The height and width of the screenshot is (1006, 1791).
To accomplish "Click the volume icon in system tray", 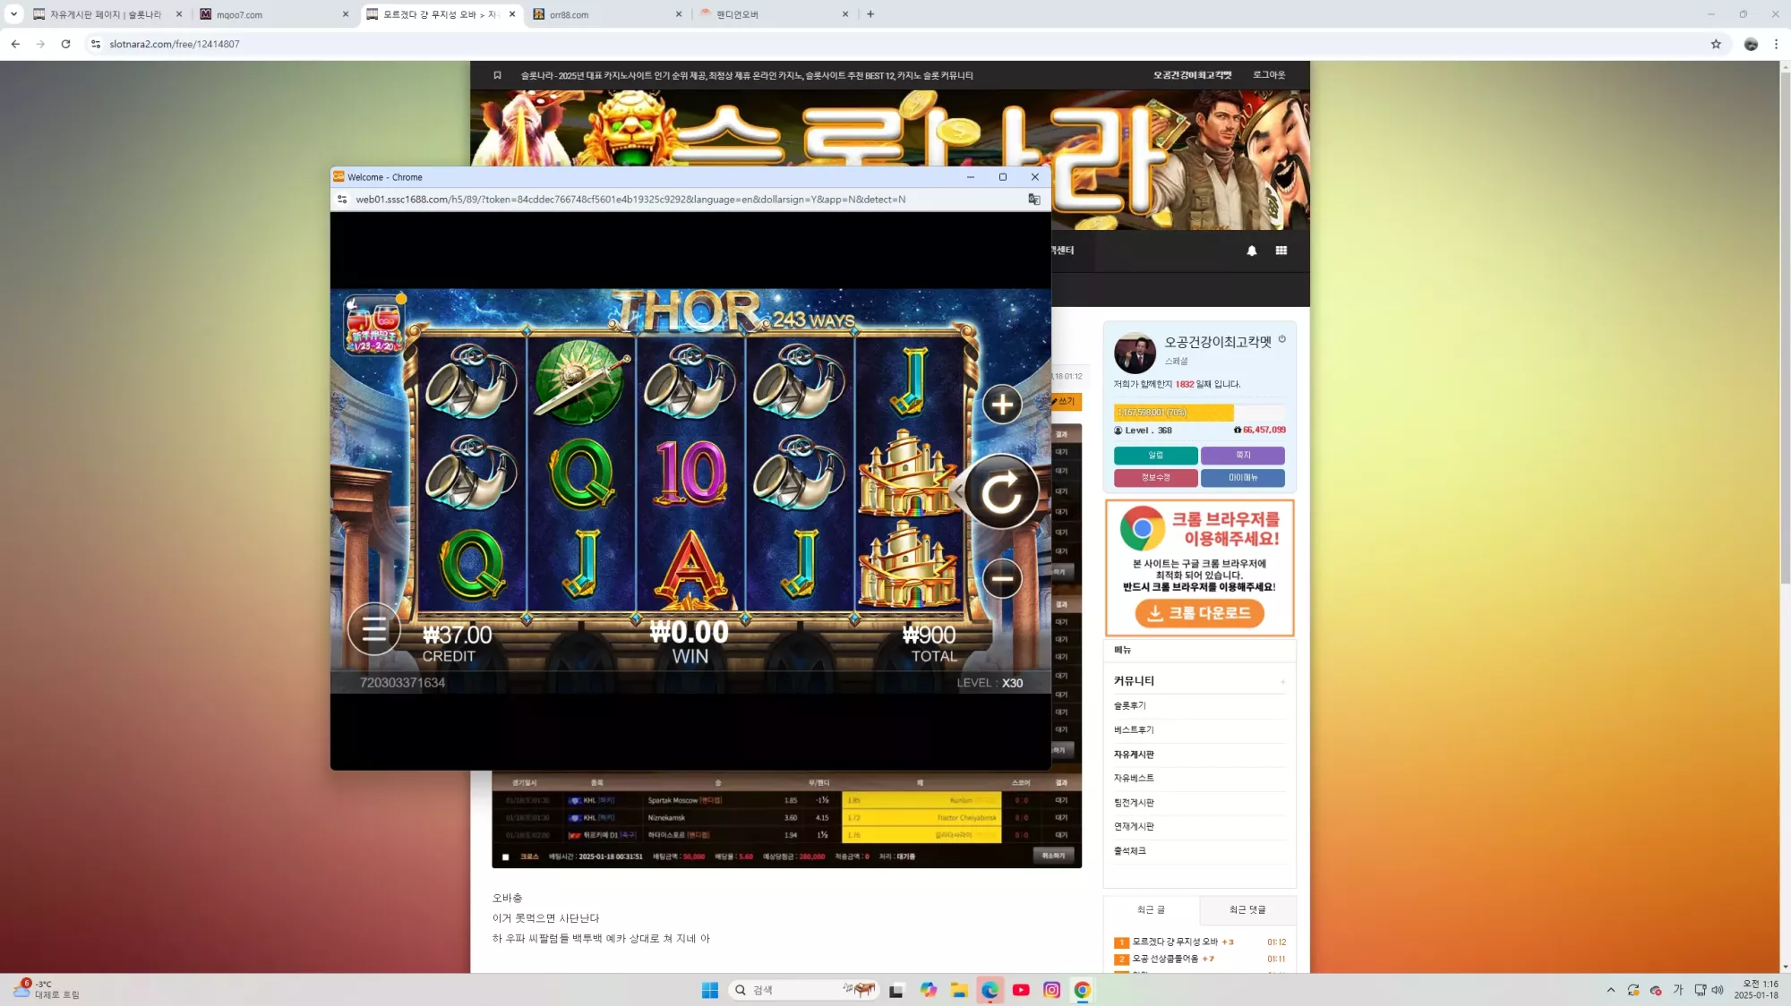I will [1718, 990].
